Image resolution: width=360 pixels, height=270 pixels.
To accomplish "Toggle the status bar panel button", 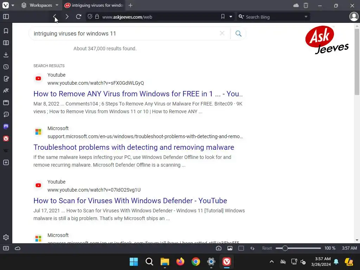I will click(x=6, y=248).
